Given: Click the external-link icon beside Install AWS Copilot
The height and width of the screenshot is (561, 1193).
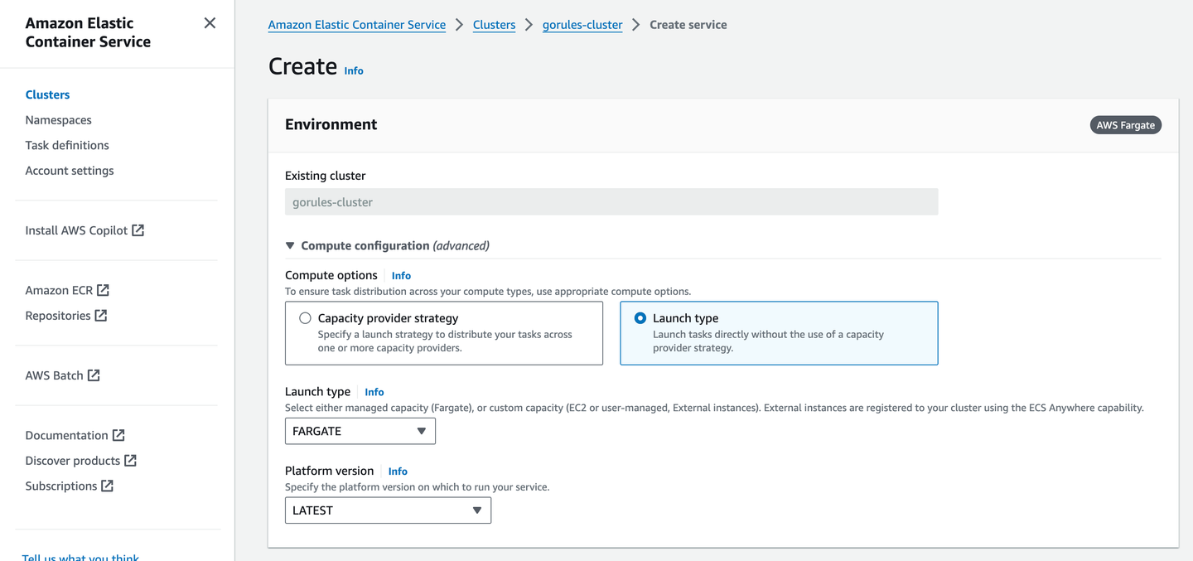Looking at the screenshot, I should (x=138, y=230).
